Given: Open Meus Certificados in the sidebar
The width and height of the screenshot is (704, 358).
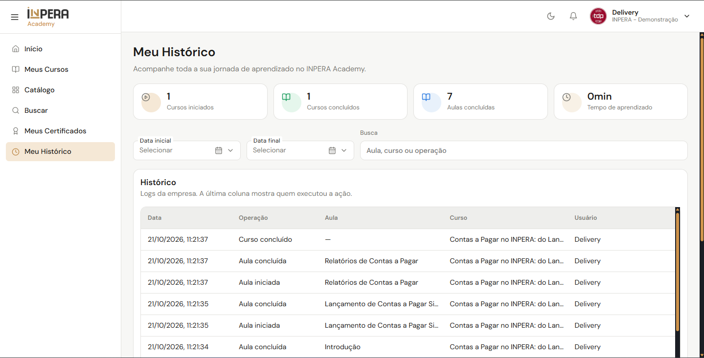Looking at the screenshot, I should coord(60,131).
